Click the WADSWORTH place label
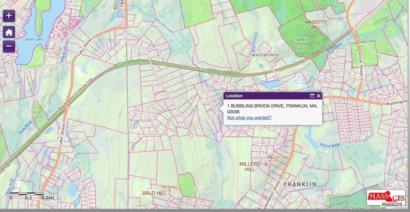This screenshot has height=212, width=410. (x=265, y=55)
